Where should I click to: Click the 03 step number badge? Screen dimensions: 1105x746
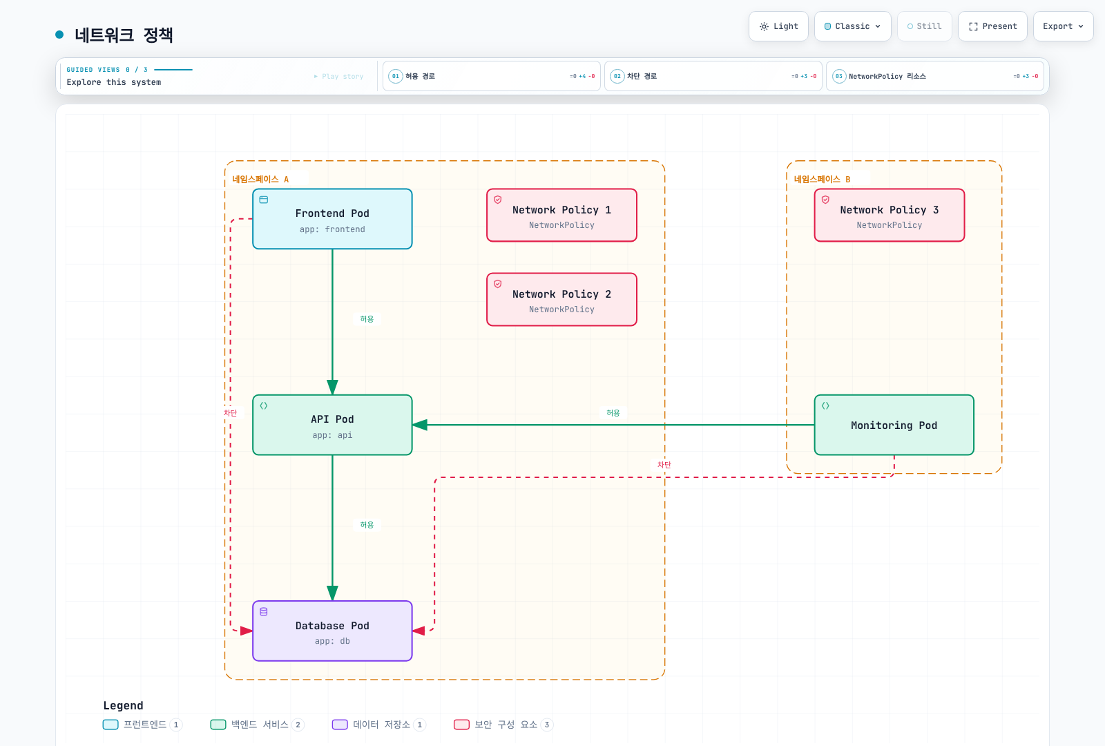(x=839, y=76)
